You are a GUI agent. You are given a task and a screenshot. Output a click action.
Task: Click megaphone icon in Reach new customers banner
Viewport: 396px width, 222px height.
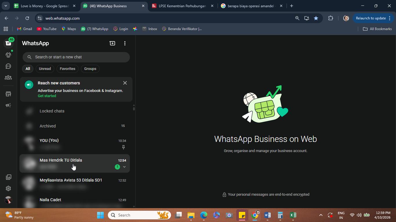click(x=29, y=85)
